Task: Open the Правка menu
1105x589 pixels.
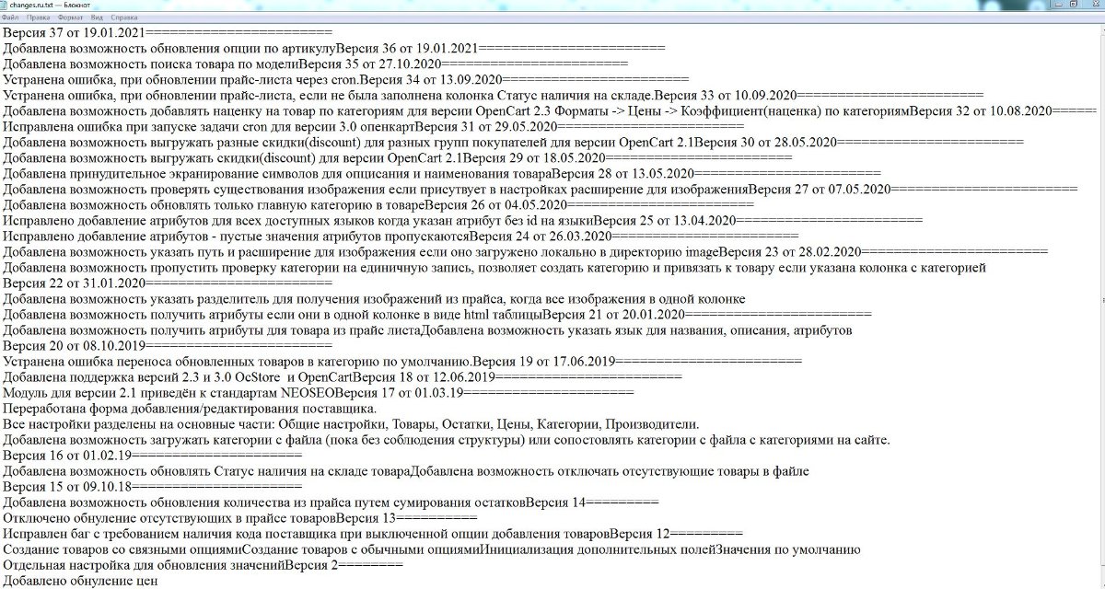Action: [x=39, y=17]
